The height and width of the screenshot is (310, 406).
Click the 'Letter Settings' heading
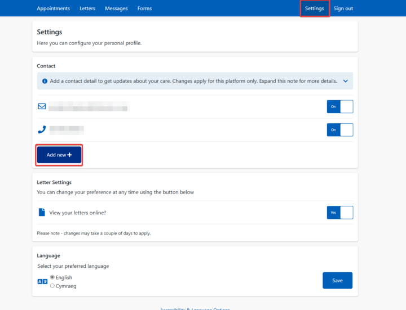[x=54, y=182]
